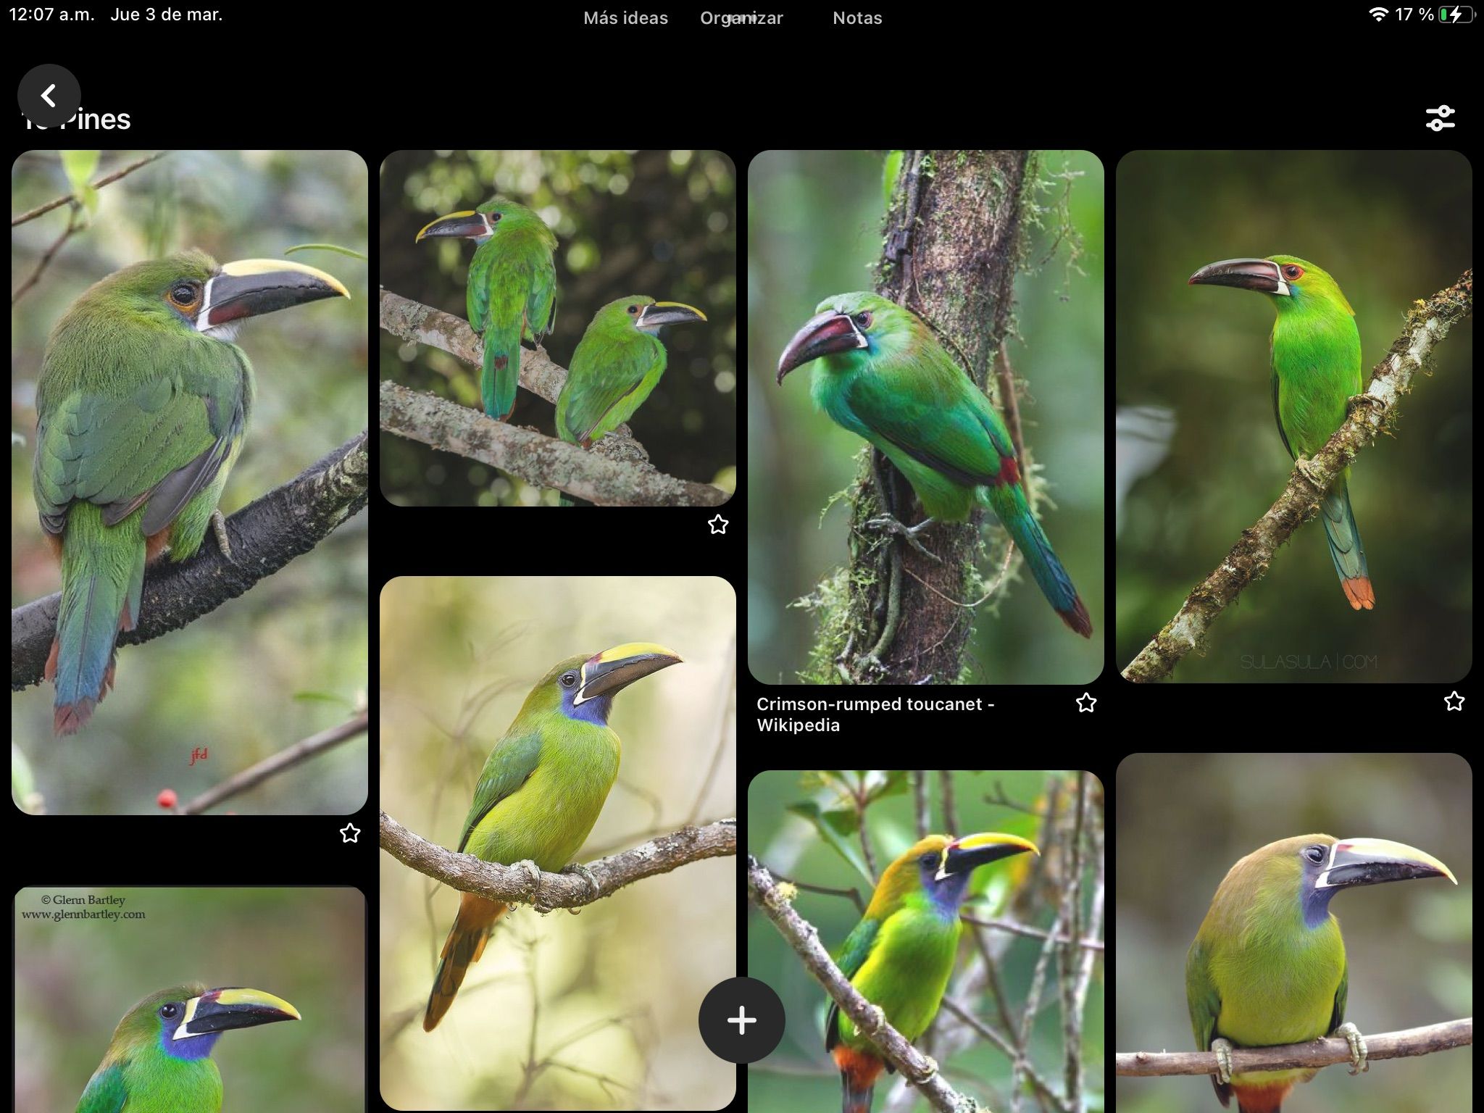Open the Notas tab
This screenshot has height=1113, width=1484.
pyautogui.click(x=857, y=18)
